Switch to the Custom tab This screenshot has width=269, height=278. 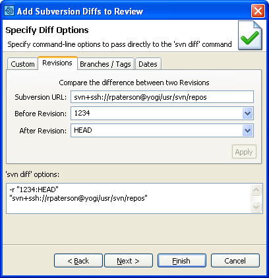tap(22, 64)
